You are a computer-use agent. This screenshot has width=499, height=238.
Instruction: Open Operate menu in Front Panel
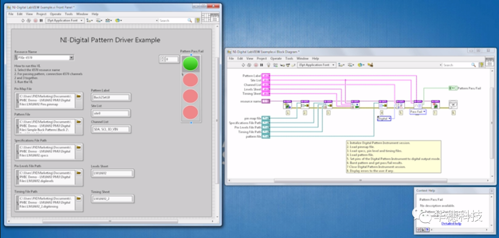55,14
